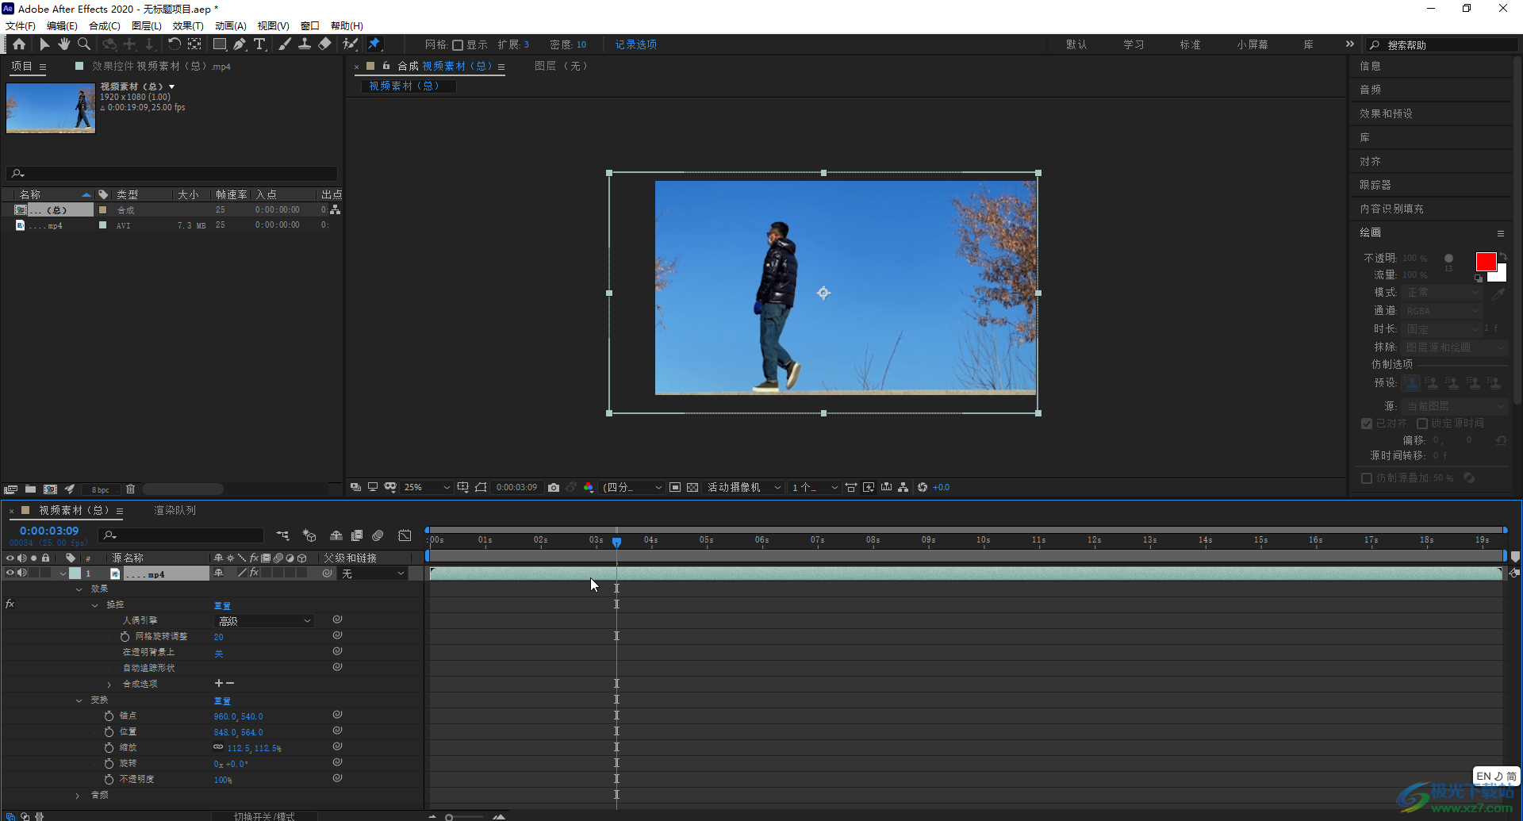
Task: Select the Hand tool in toolbar
Action: point(63,44)
